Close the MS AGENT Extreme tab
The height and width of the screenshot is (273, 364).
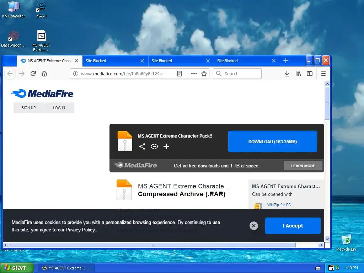pos(76,61)
